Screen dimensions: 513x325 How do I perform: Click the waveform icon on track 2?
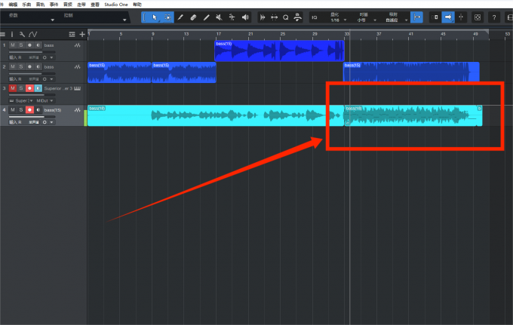pyautogui.click(x=77, y=66)
